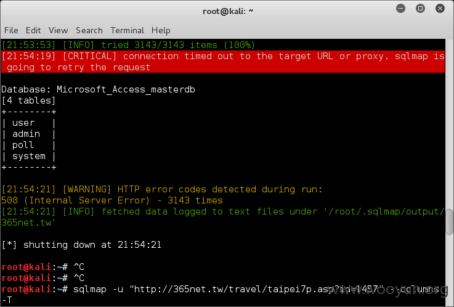Click the 'system' table name in output
This screenshot has height=307, width=454.
[29, 156]
